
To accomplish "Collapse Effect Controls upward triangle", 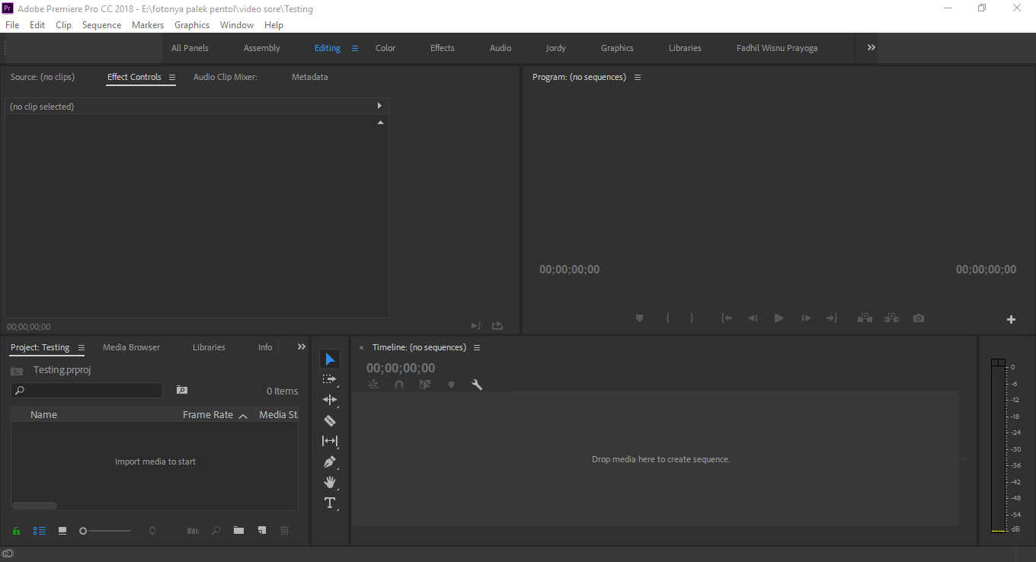I will click(x=380, y=122).
